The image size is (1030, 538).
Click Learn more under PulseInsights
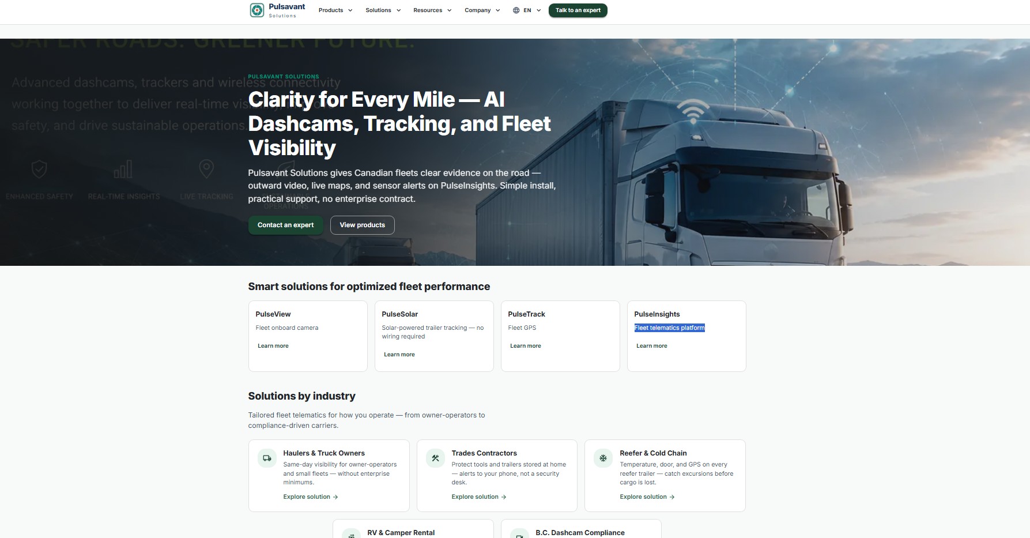click(652, 346)
